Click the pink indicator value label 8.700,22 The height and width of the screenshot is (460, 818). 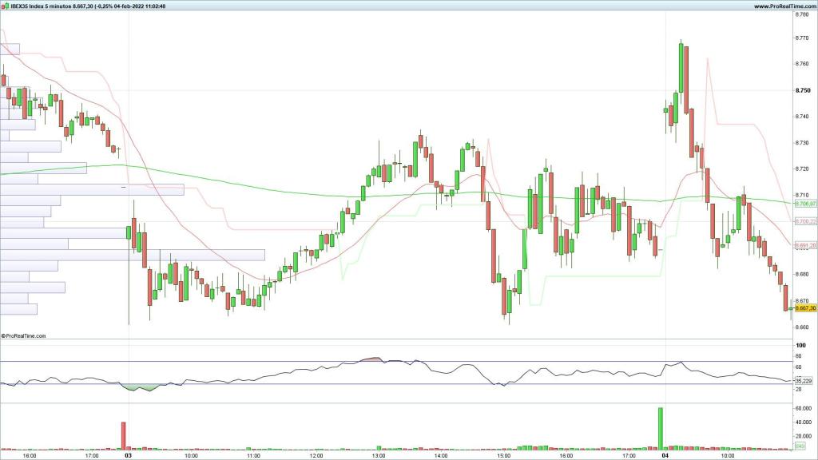(804, 221)
